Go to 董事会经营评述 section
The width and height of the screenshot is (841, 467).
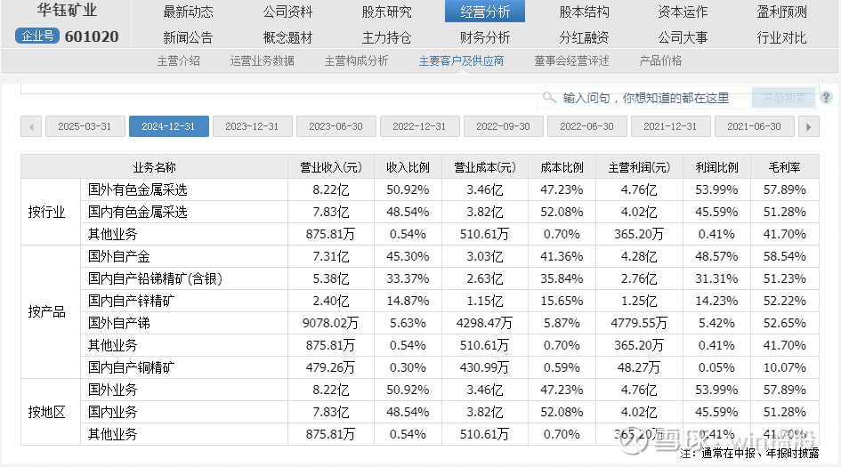click(571, 60)
